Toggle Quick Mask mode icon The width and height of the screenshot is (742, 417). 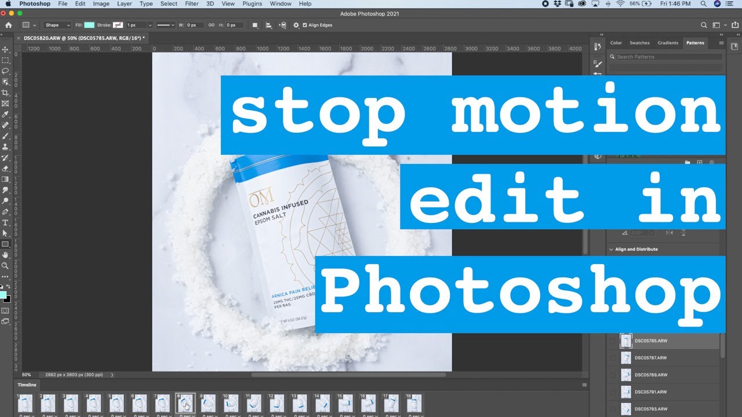pyautogui.click(x=5, y=311)
